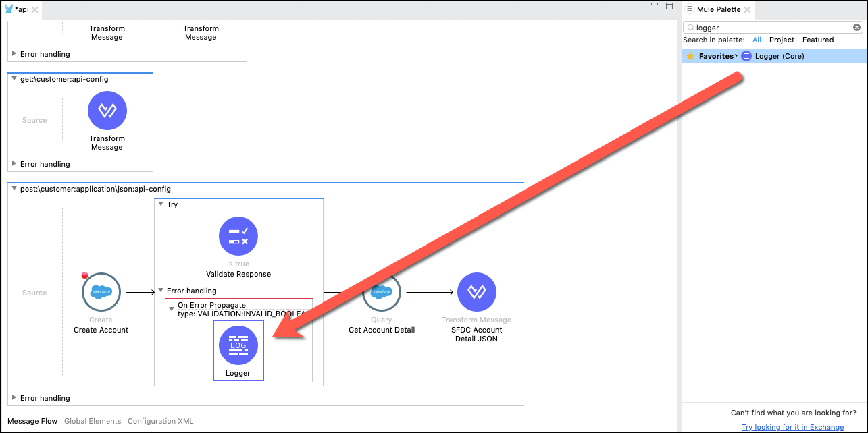Collapse the post:\customer flow
The width and height of the screenshot is (868, 433).
[x=14, y=189]
